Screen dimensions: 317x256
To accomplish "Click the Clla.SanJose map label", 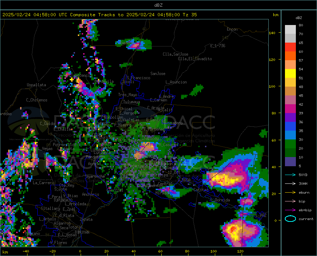I will (x=175, y=54).
